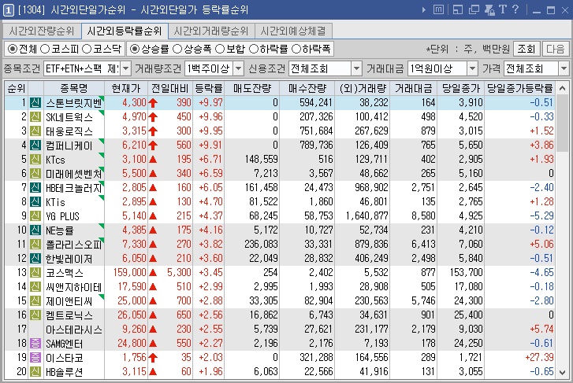The image size is (573, 383).
Task: Switch to 시간외등락률순위 tab
Action: 125,31
